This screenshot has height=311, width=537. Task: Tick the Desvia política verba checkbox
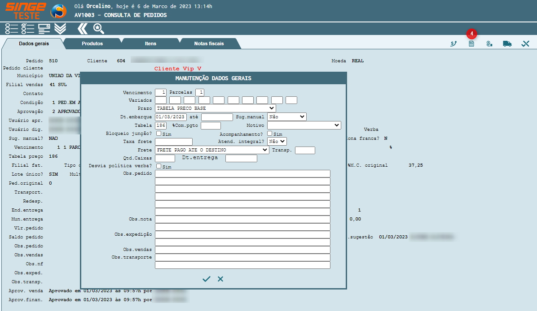158,166
